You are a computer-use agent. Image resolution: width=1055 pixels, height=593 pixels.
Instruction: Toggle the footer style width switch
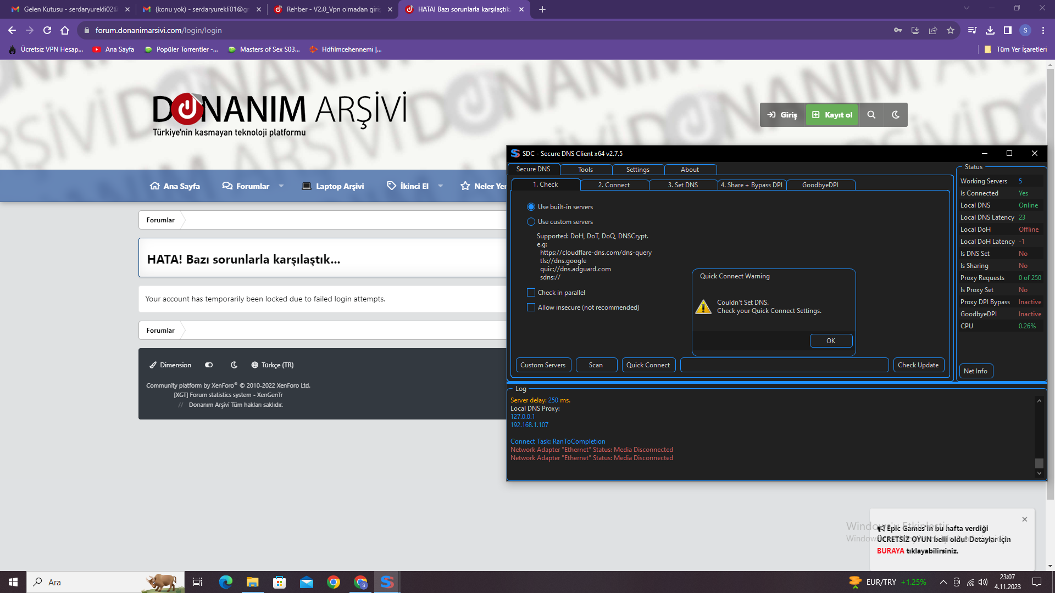[x=209, y=365]
